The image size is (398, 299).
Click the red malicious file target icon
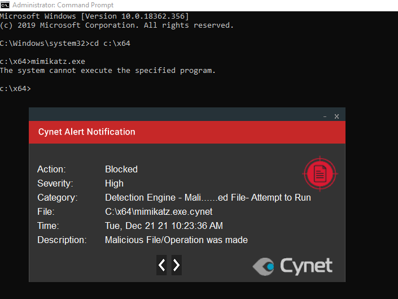[320, 174]
